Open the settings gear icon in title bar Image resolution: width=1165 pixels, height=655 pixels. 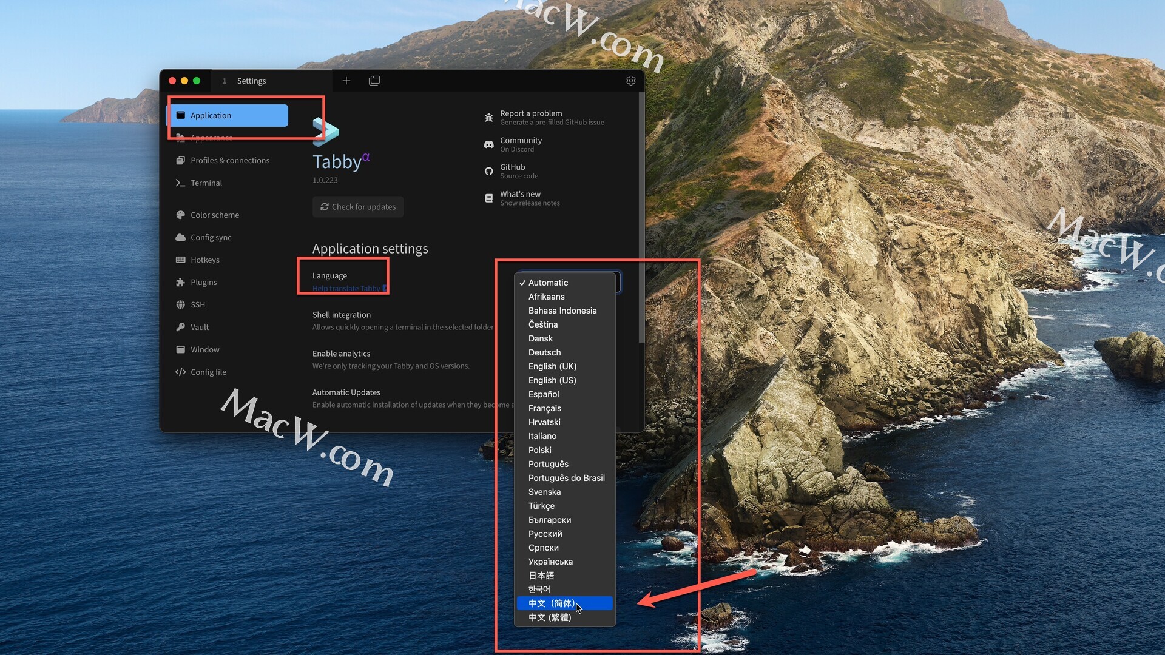631,81
